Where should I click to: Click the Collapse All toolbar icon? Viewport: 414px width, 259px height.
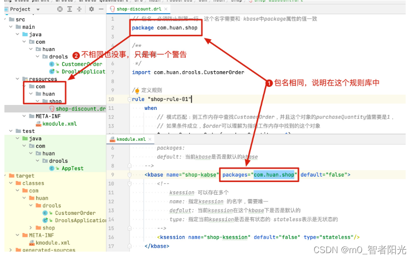(79, 9)
